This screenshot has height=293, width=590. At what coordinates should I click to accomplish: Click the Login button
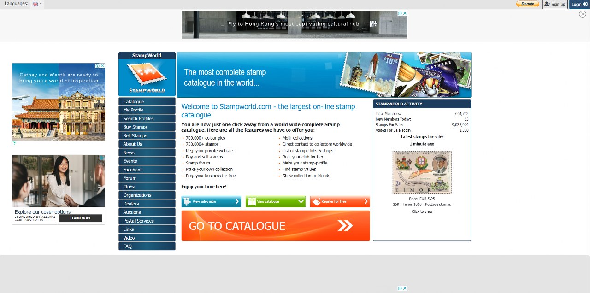tap(579, 4)
